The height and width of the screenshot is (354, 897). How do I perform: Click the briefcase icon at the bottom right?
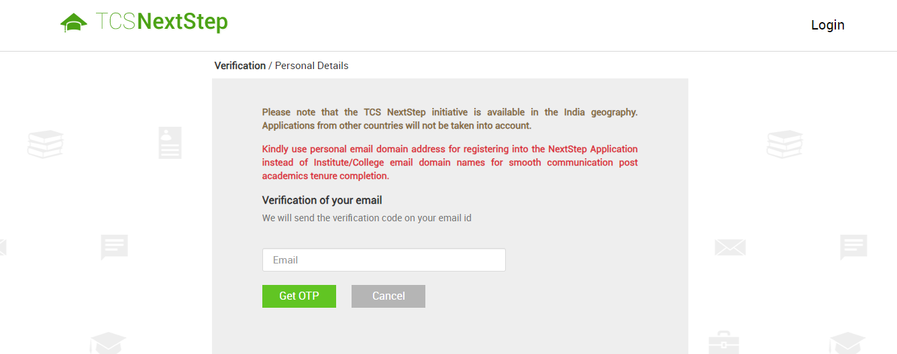point(723,343)
